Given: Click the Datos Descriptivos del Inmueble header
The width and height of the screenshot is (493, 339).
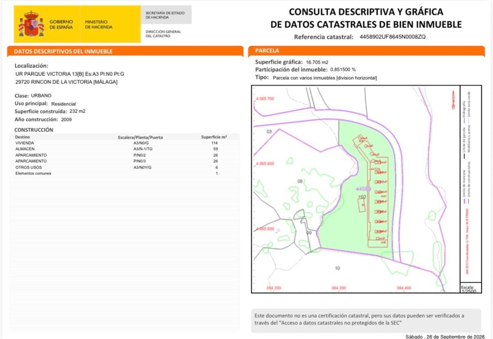Looking at the screenshot, I should [x=125, y=51].
